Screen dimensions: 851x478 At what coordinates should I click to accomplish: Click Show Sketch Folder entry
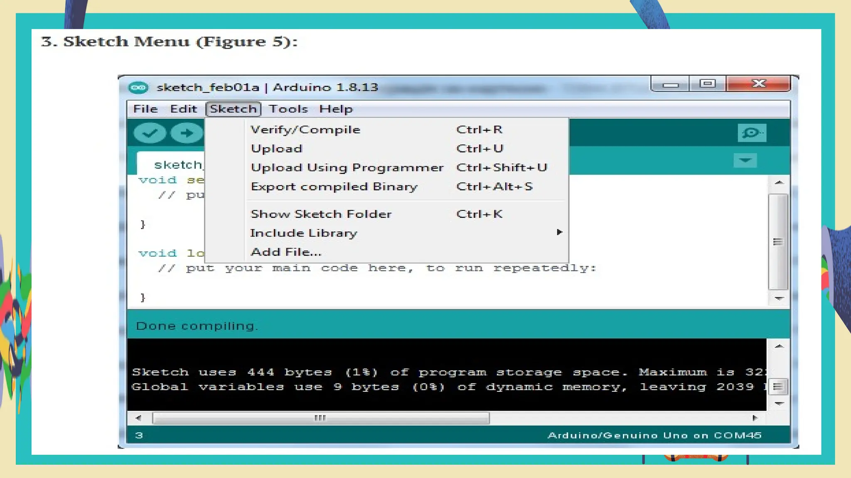click(321, 214)
